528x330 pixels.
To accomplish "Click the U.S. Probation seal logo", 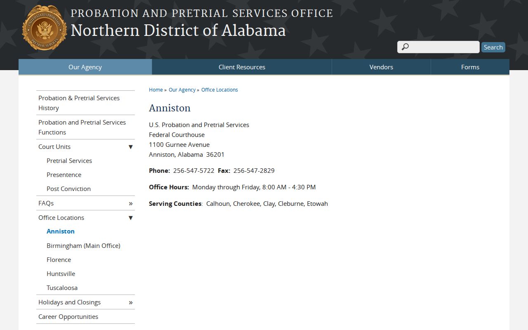I will 44,28.
